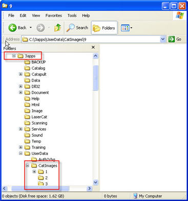Click the green Go arrow button
Viewport: 188px width, 201px height.
[x=172, y=39]
